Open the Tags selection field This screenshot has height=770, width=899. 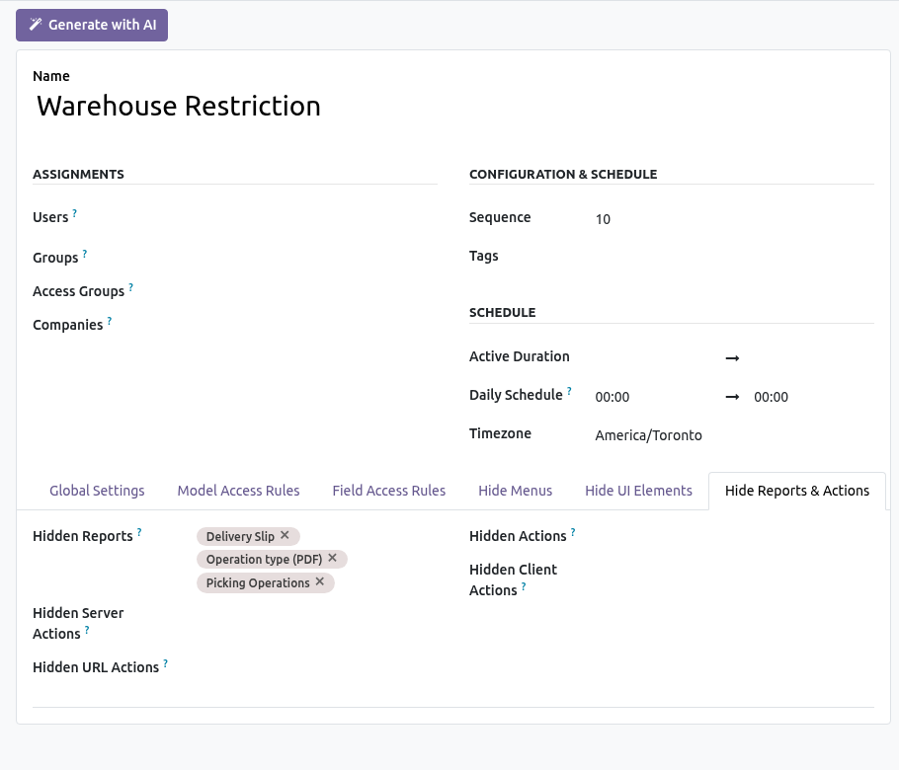click(734, 257)
